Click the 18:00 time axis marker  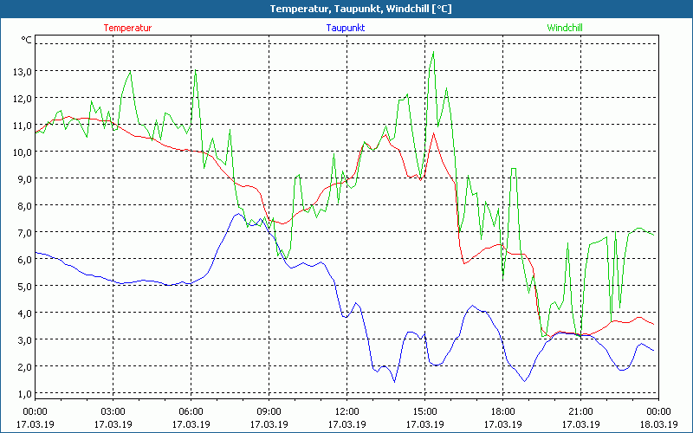502,411
